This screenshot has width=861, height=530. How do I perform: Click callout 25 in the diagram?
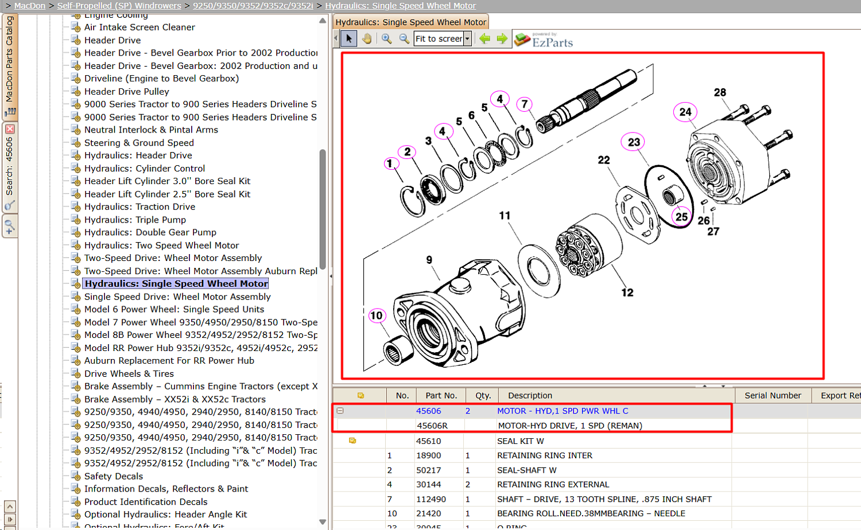pyautogui.click(x=681, y=217)
